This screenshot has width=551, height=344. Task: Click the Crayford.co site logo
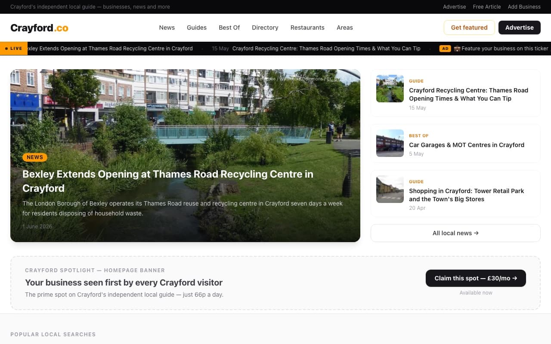pos(39,28)
